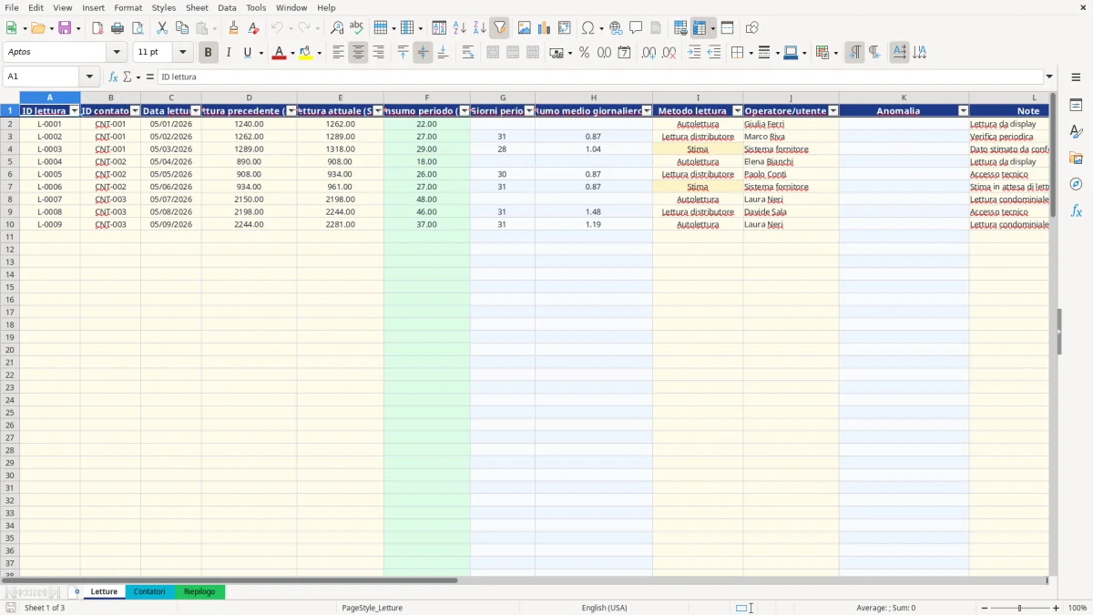Screen dimensions: 1093x615
Task: Open the Font Size dropdown
Action: click(x=183, y=53)
